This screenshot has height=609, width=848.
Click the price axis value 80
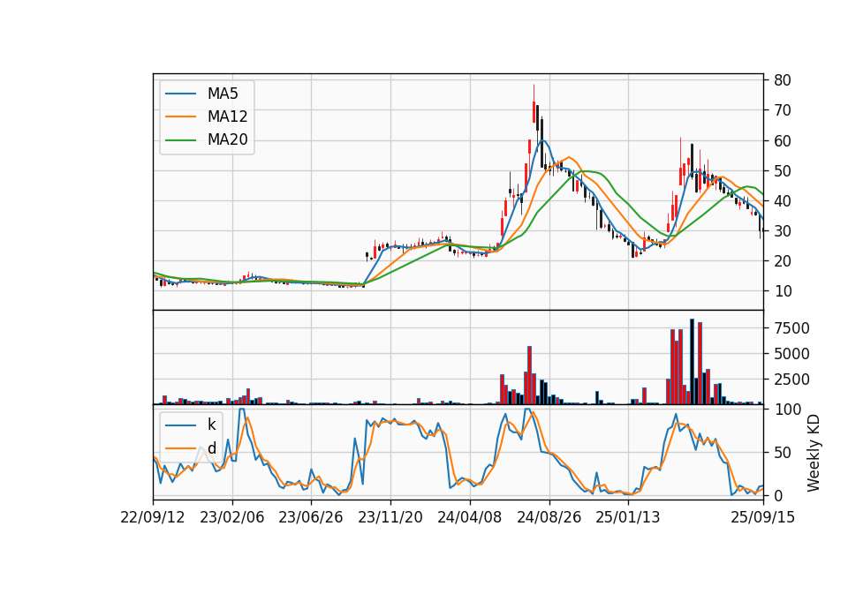[783, 80]
